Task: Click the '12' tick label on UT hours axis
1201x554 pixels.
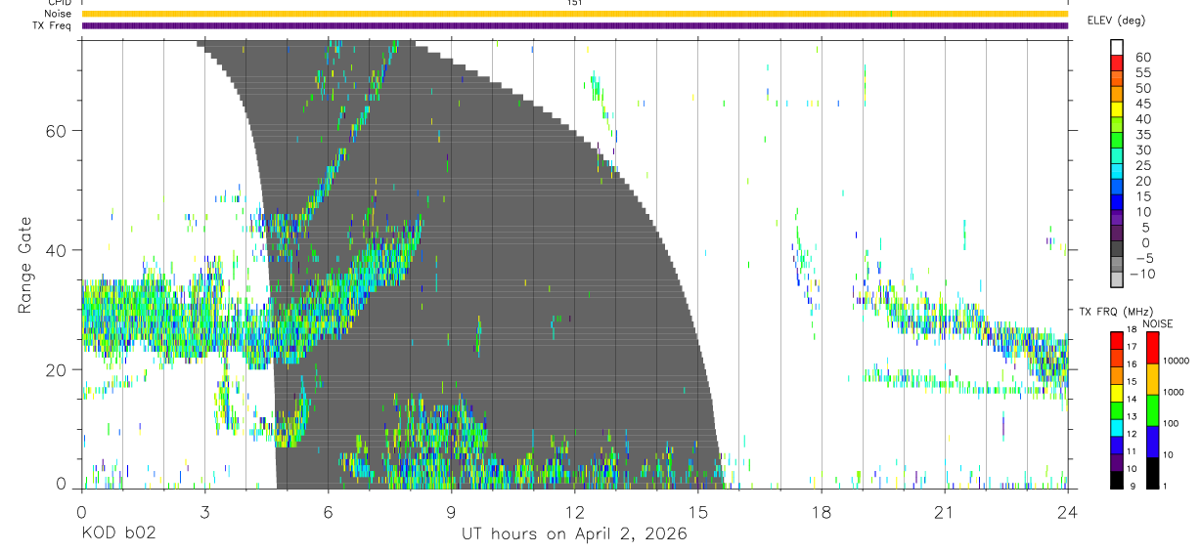Action: coord(574,511)
